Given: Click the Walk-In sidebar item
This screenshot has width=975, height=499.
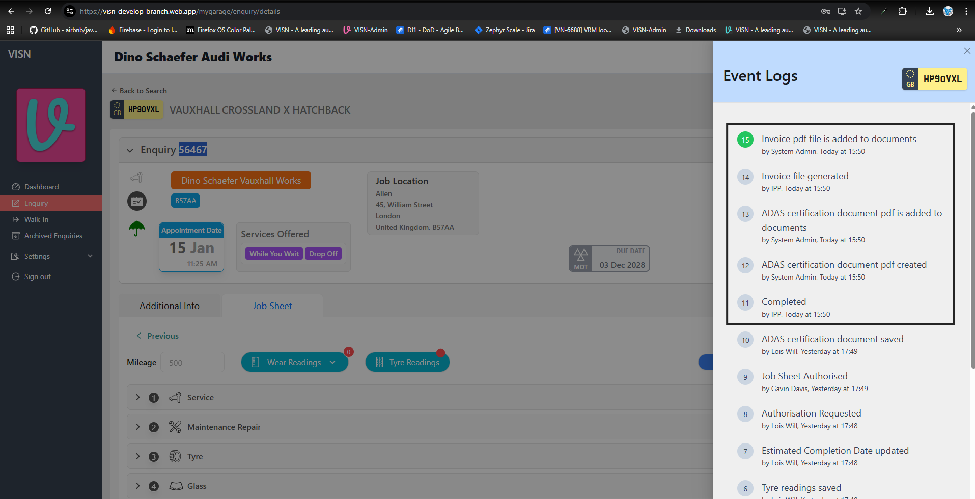Looking at the screenshot, I should (36, 219).
